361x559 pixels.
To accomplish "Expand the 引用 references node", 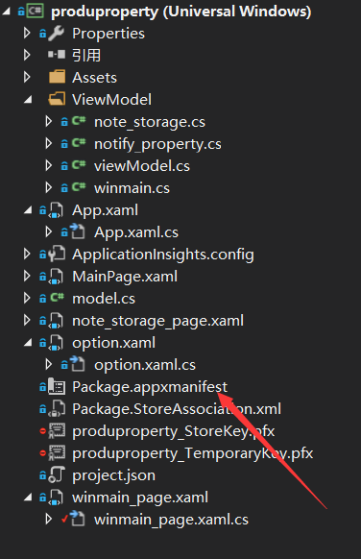I will click(27, 56).
